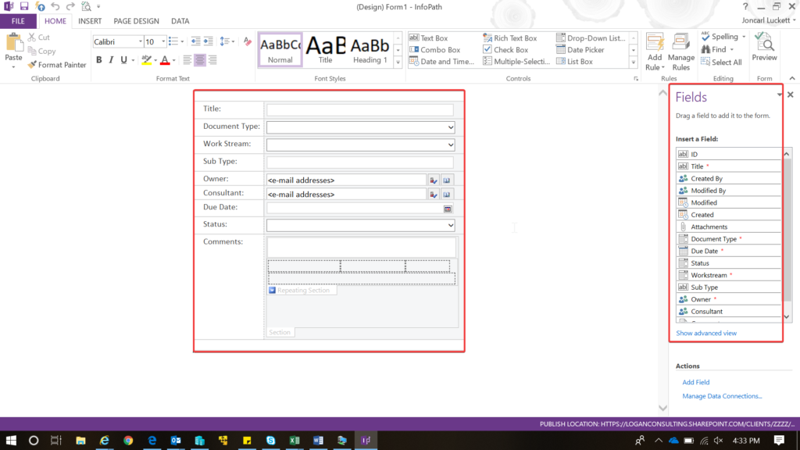The height and width of the screenshot is (450, 800).
Task: Apply text highlight color
Action: click(x=146, y=59)
